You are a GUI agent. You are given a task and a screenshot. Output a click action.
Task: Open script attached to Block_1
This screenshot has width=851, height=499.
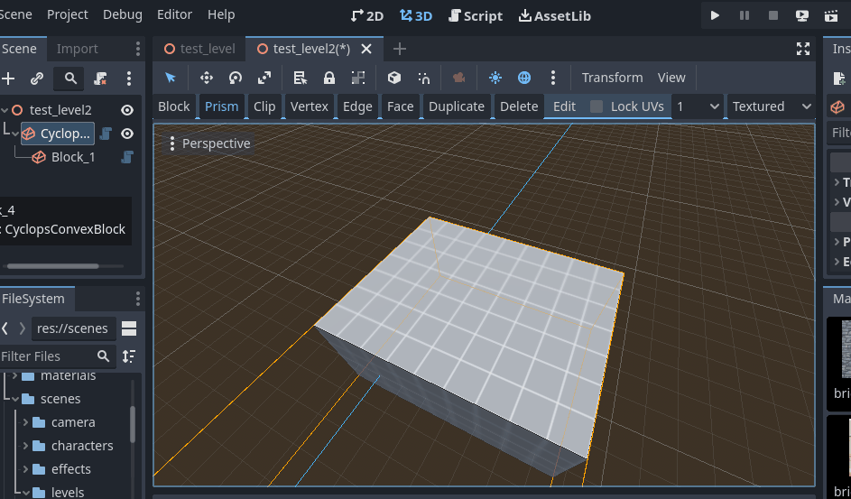127,157
